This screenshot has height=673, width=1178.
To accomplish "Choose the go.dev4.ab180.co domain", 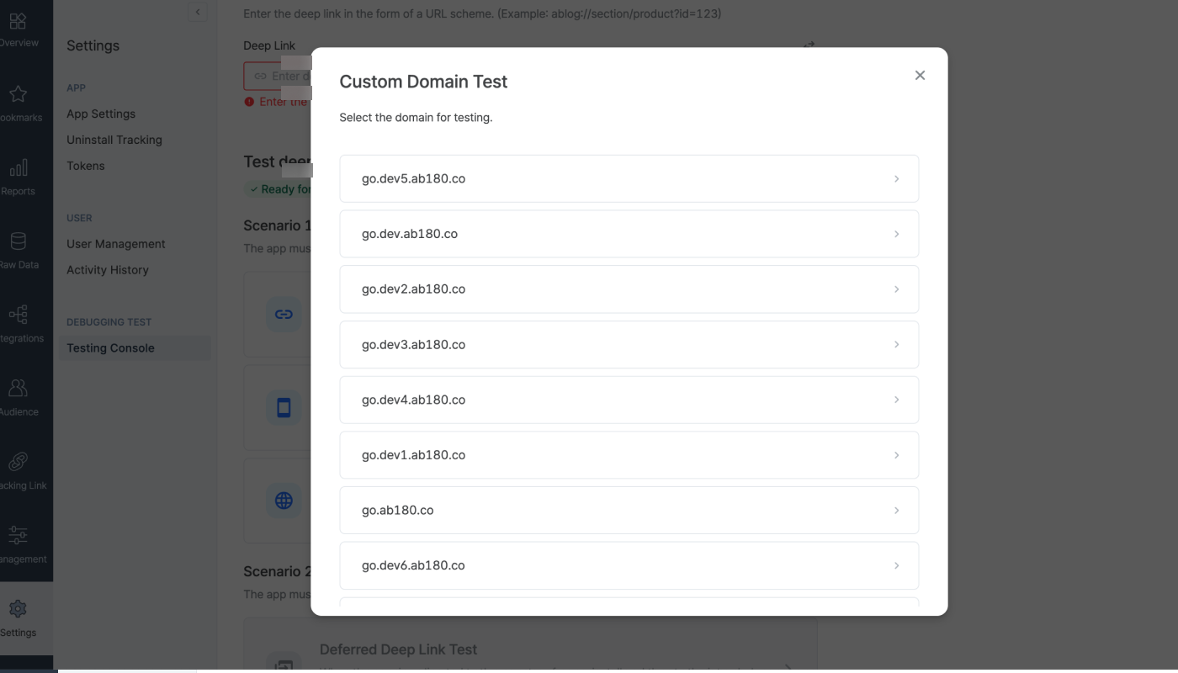I will click(629, 400).
